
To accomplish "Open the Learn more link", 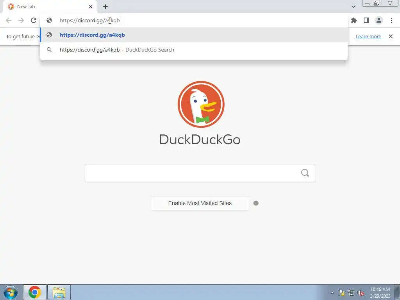I will click(x=368, y=36).
